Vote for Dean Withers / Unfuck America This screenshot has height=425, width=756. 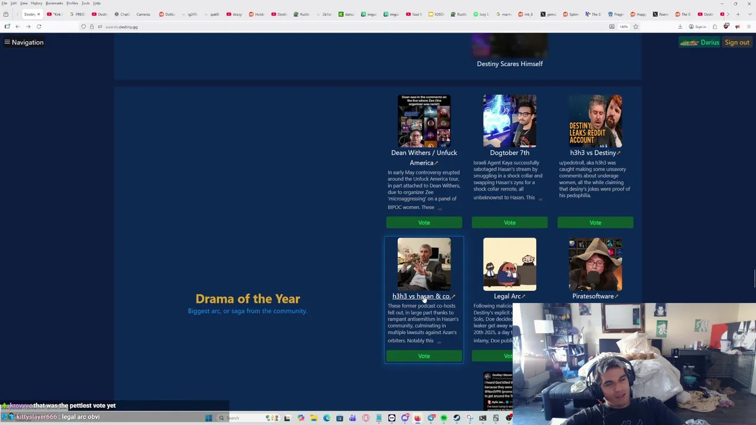click(424, 223)
